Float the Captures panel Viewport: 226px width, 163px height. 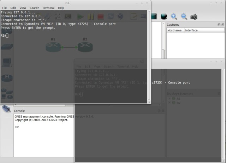click(219, 25)
